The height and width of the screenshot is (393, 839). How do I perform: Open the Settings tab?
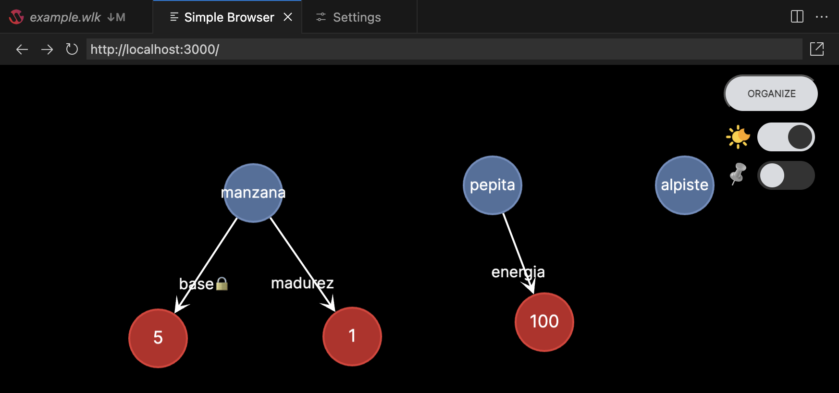point(357,17)
